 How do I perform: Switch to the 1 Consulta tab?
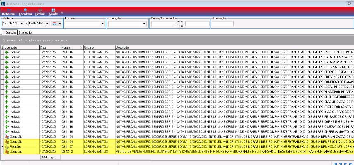10,32
